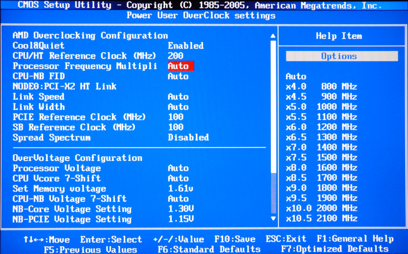Image resolution: width=408 pixels, height=254 pixels.
Task: Open the Auto value for Processor Voltage
Action: (x=178, y=168)
